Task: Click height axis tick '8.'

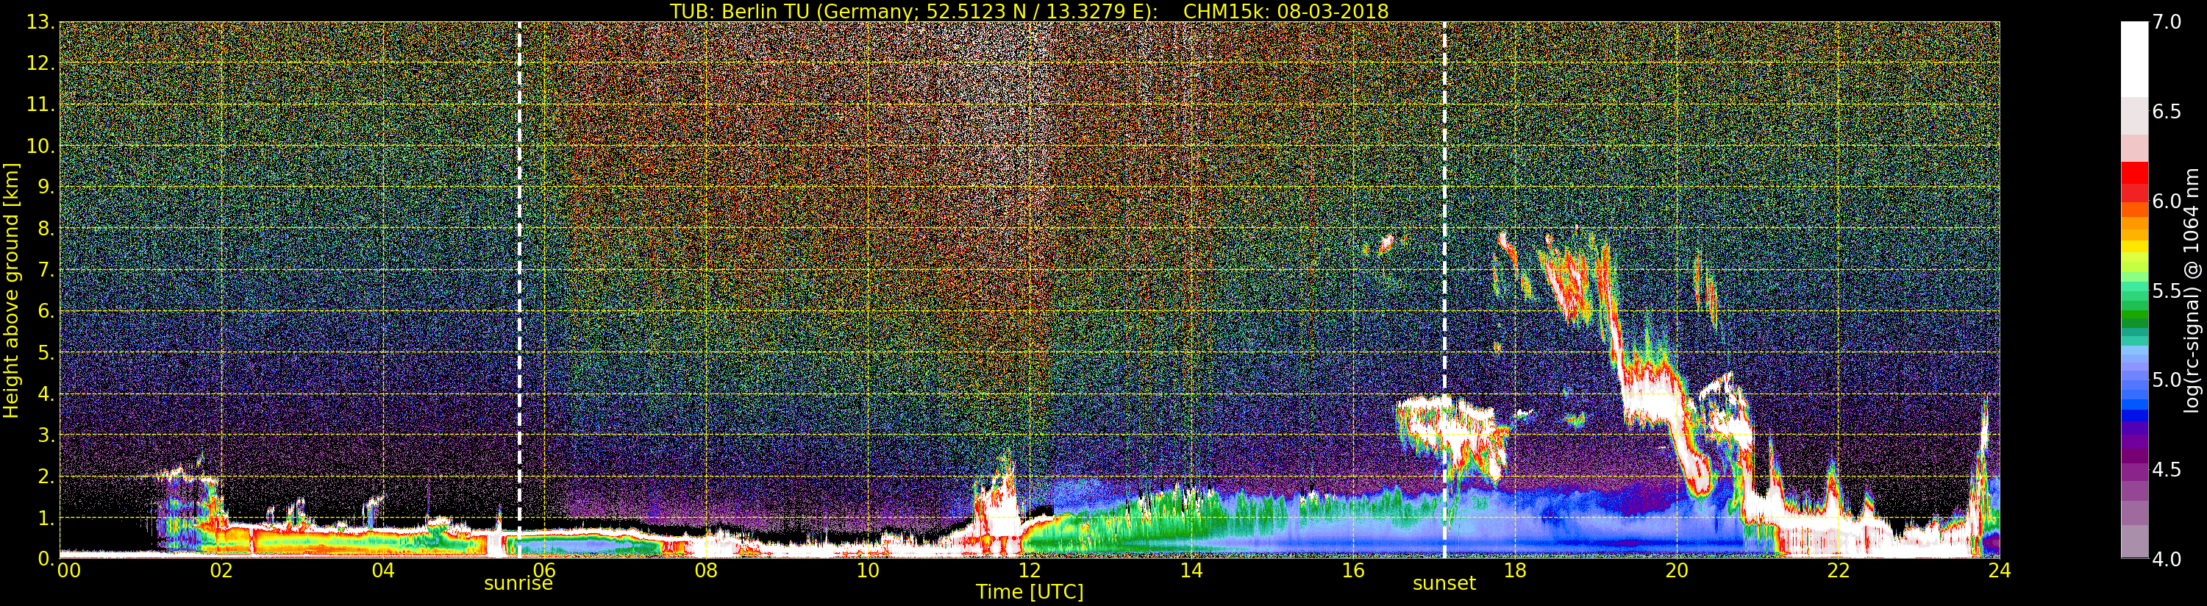Action: click(x=46, y=229)
